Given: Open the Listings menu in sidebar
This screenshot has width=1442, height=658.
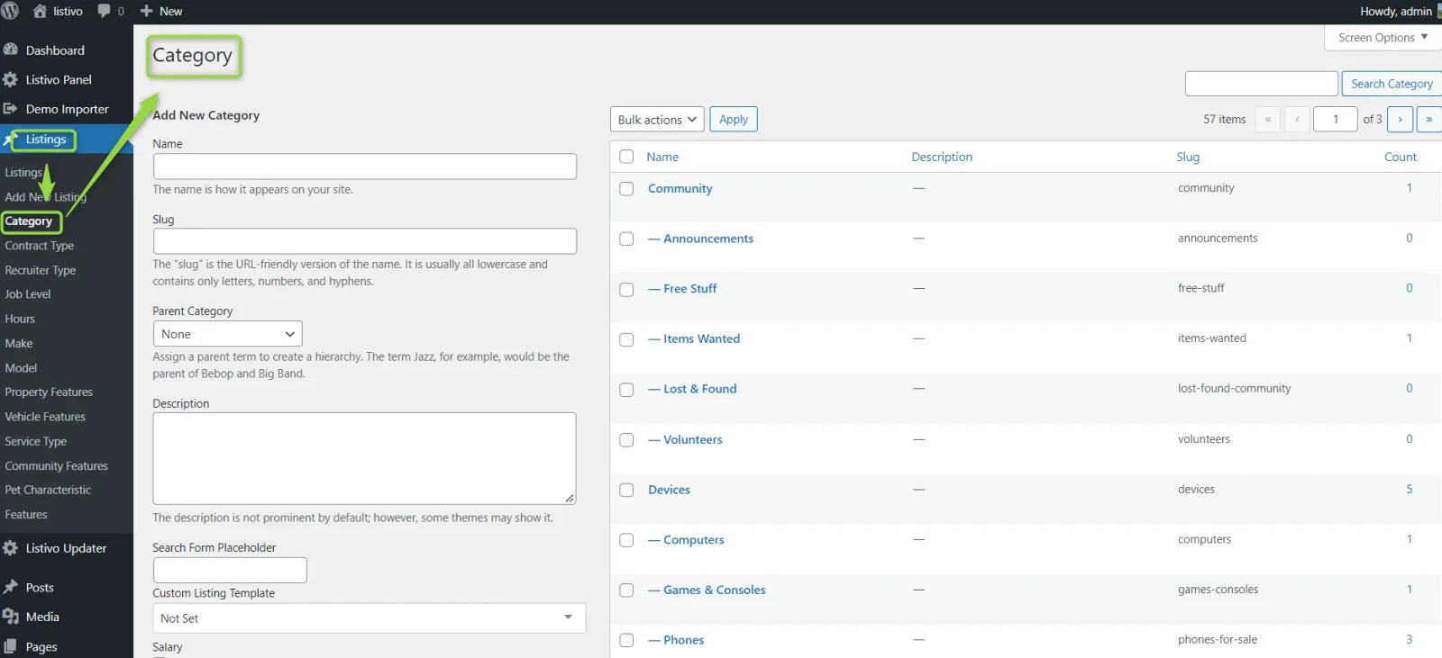Looking at the screenshot, I should pos(46,140).
